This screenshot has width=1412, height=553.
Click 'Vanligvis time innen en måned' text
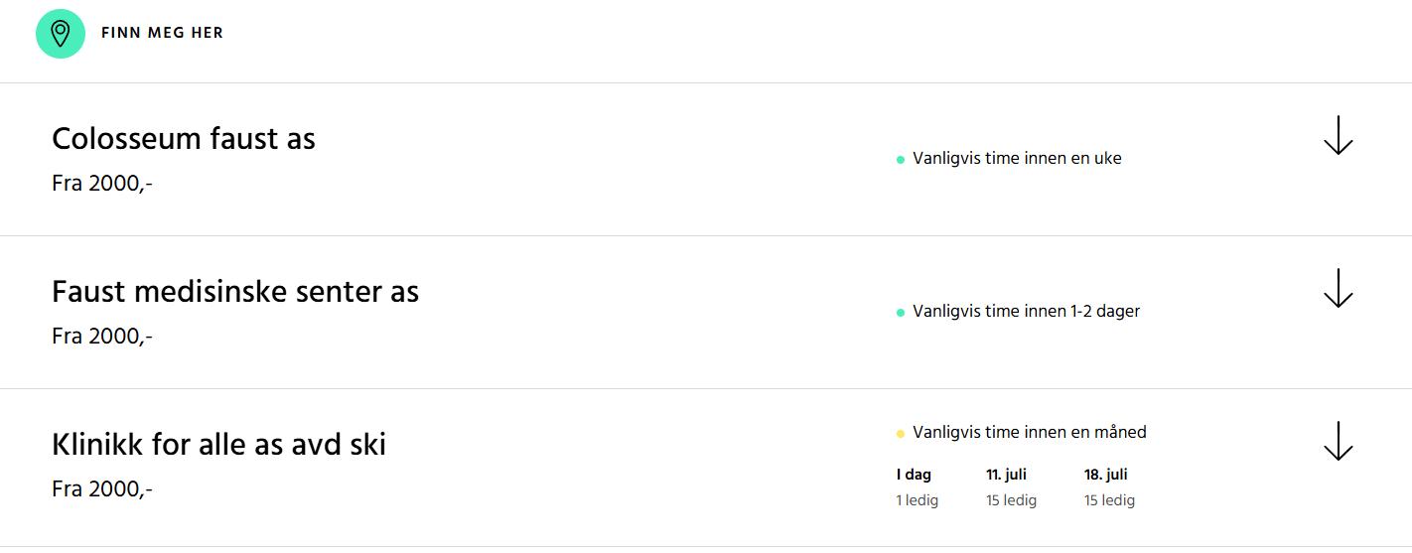click(1029, 433)
